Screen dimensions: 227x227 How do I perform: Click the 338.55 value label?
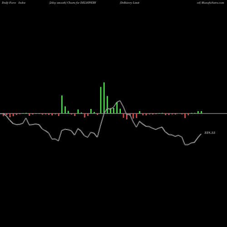[x=210, y=133]
